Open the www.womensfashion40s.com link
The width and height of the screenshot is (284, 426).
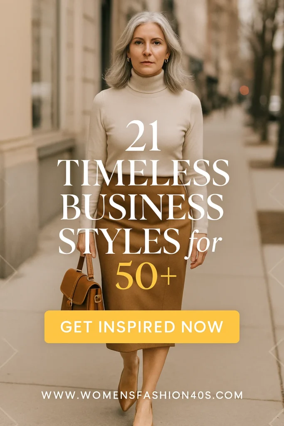pyautogui.click(x=142, y=395)
